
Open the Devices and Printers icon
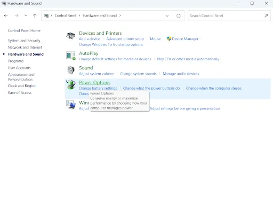pos(70,36)
